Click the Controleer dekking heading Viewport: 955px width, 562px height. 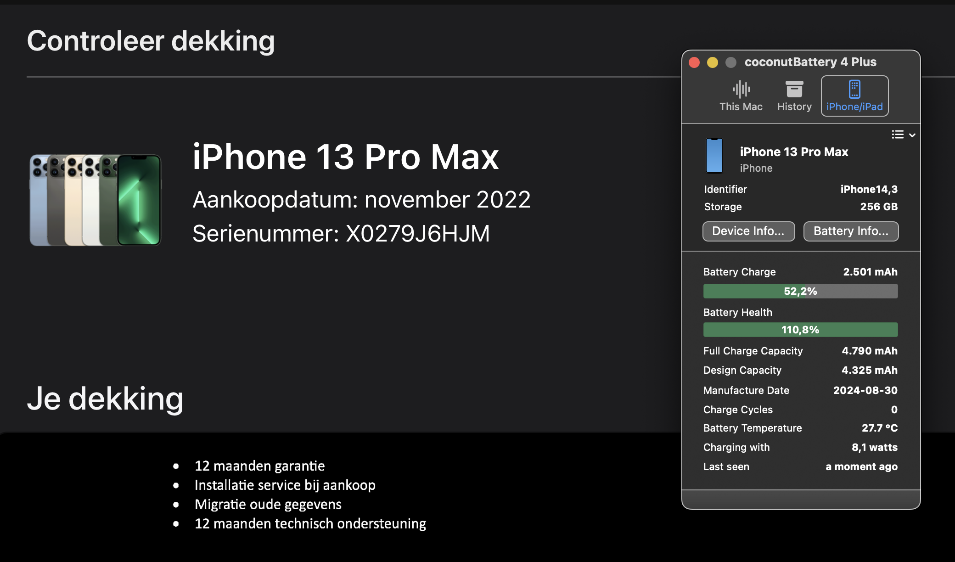click(151, 41)
